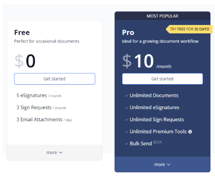Expand more details in the Pro plan
Viewport: 215px width, 176px height.
pos(162,164)
